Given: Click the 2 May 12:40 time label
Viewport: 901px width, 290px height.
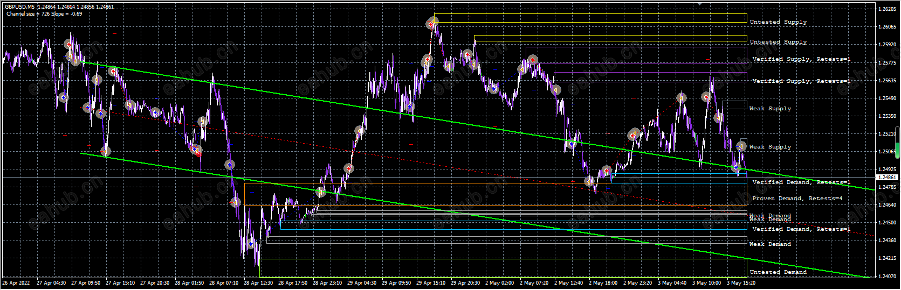Looking at the screenshot, I should pos(568,283).
